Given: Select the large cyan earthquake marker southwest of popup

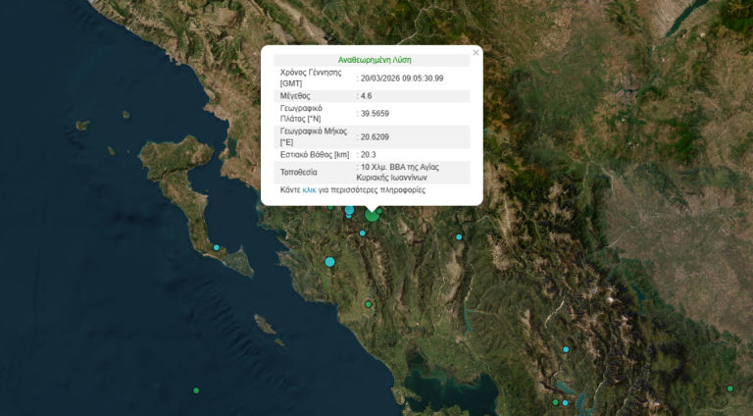Looking at the screenshot, I should (x=329, y=262).
